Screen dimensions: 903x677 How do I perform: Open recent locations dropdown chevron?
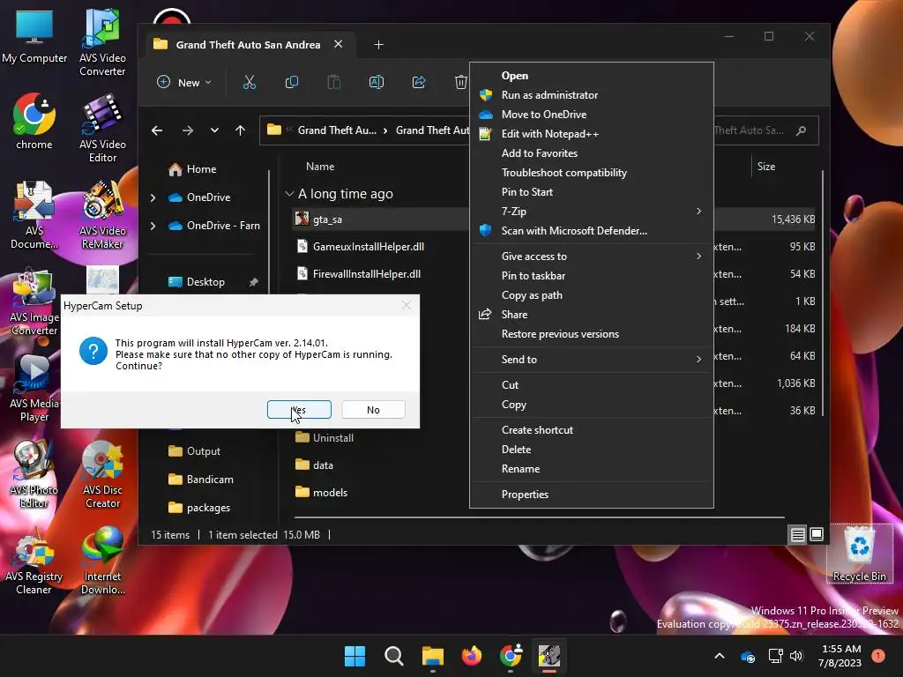click(x=214, y=130)
